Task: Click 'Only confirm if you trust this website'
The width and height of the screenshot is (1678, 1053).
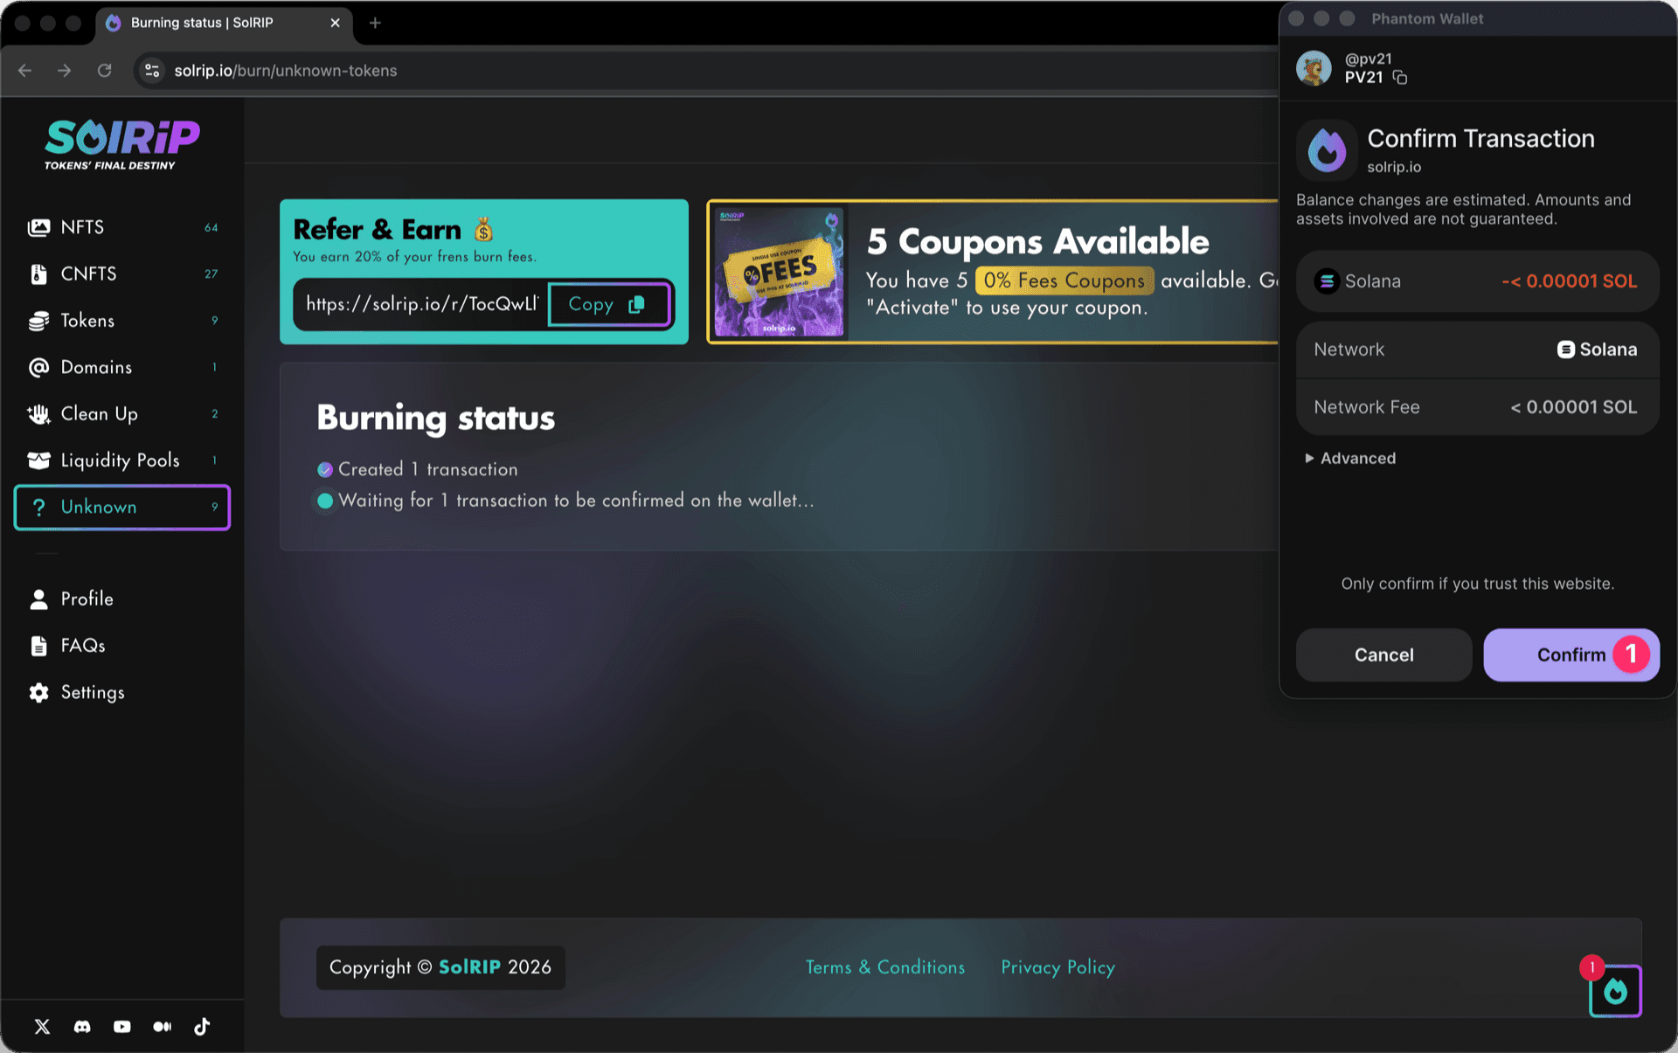Action: pyautogui.click(x=1478, y=584)
